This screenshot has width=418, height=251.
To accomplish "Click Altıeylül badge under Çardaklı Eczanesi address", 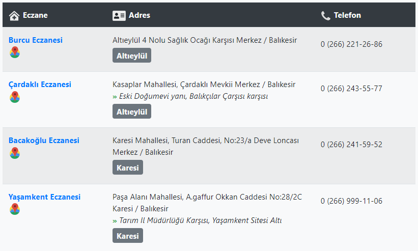I will [x=132, y=111].
